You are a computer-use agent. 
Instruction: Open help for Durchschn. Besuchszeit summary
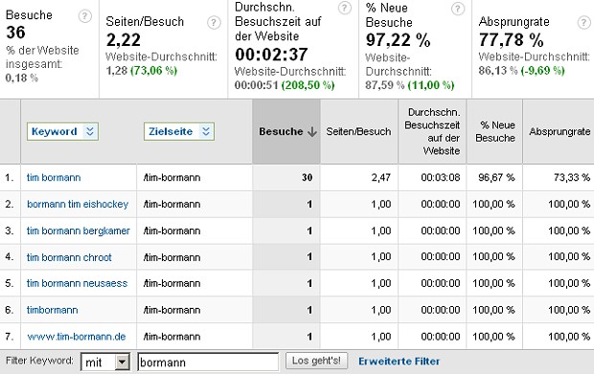point(344,8)
